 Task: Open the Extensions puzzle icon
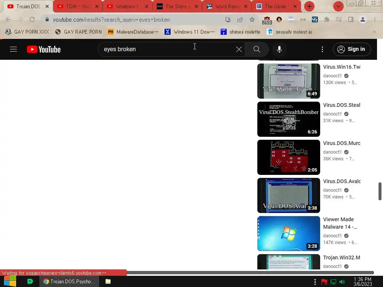[x=327, y=19]
